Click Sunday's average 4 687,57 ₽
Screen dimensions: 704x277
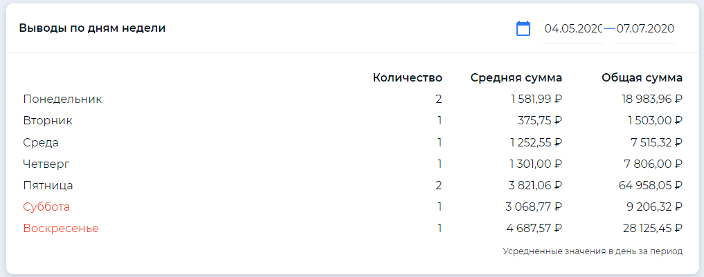[534, 228]
